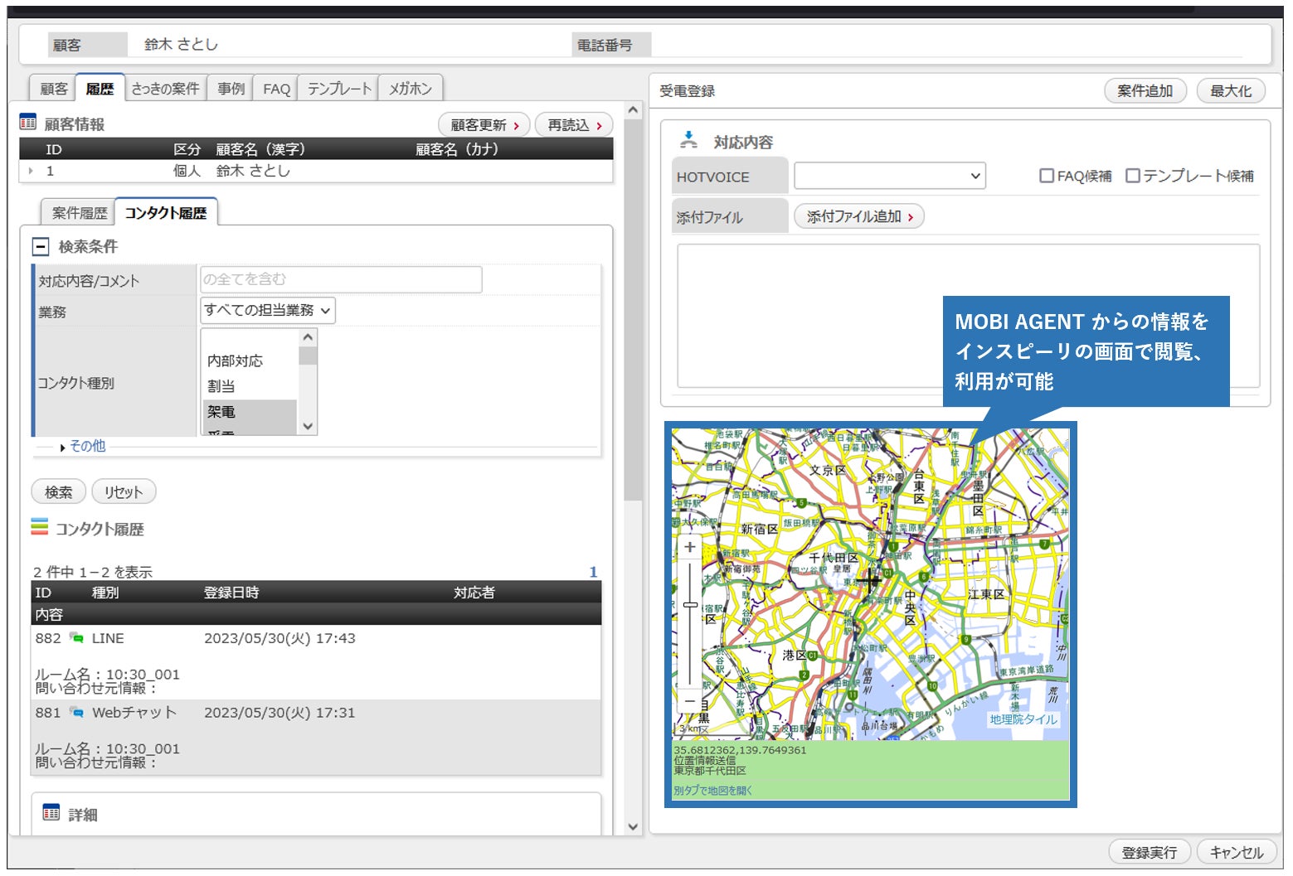Screen dimensions: 1293x876
Task: Collapse the 検索条件 section toggle
Action: tap(41, 247)
